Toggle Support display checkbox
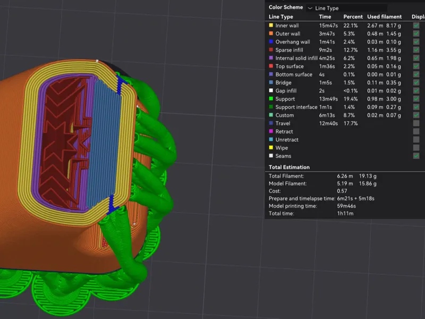425x319 pixels. [x=416, y=99]
